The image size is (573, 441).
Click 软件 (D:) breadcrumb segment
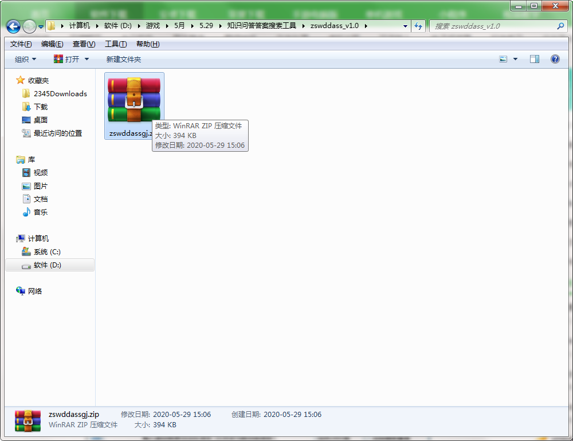tap(117, 26)
